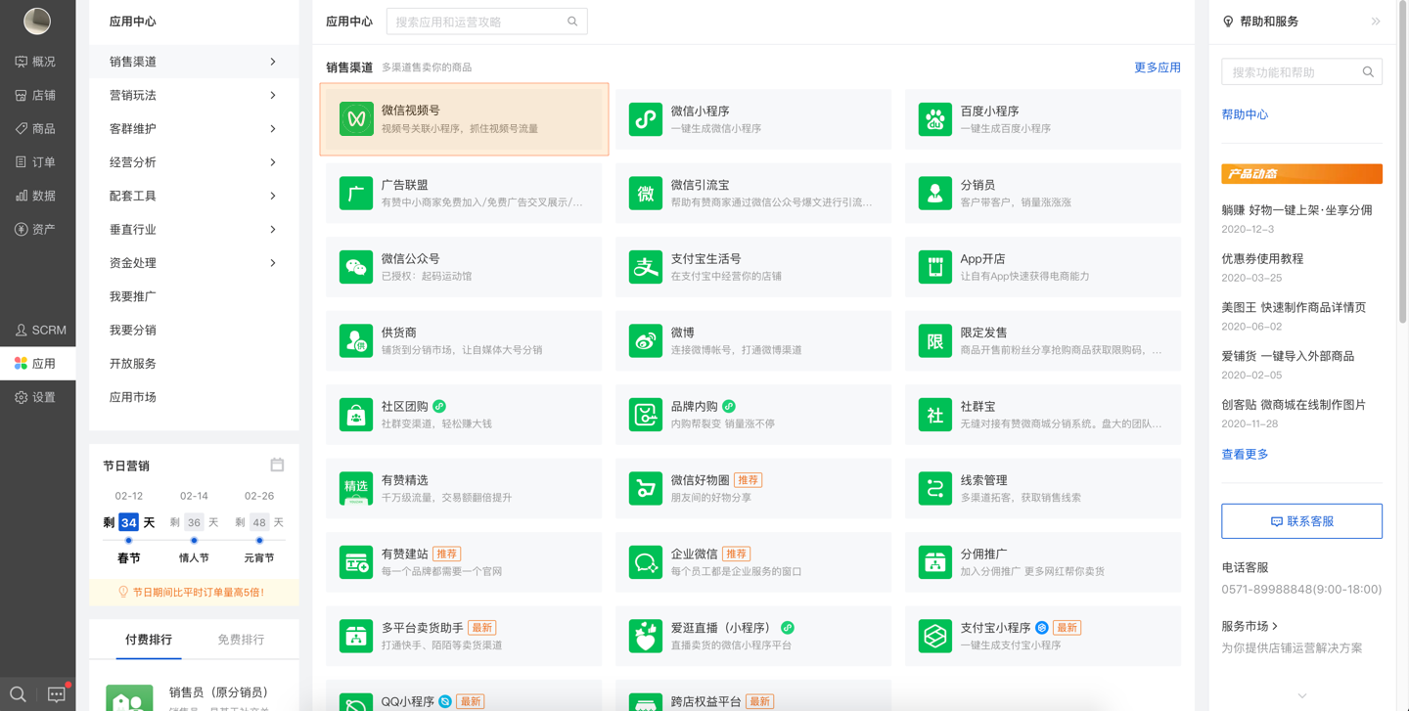Go to 商品 in the sidebar

tap(37, 128)
